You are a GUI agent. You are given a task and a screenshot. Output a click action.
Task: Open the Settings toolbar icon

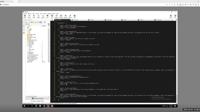[70, 16]
